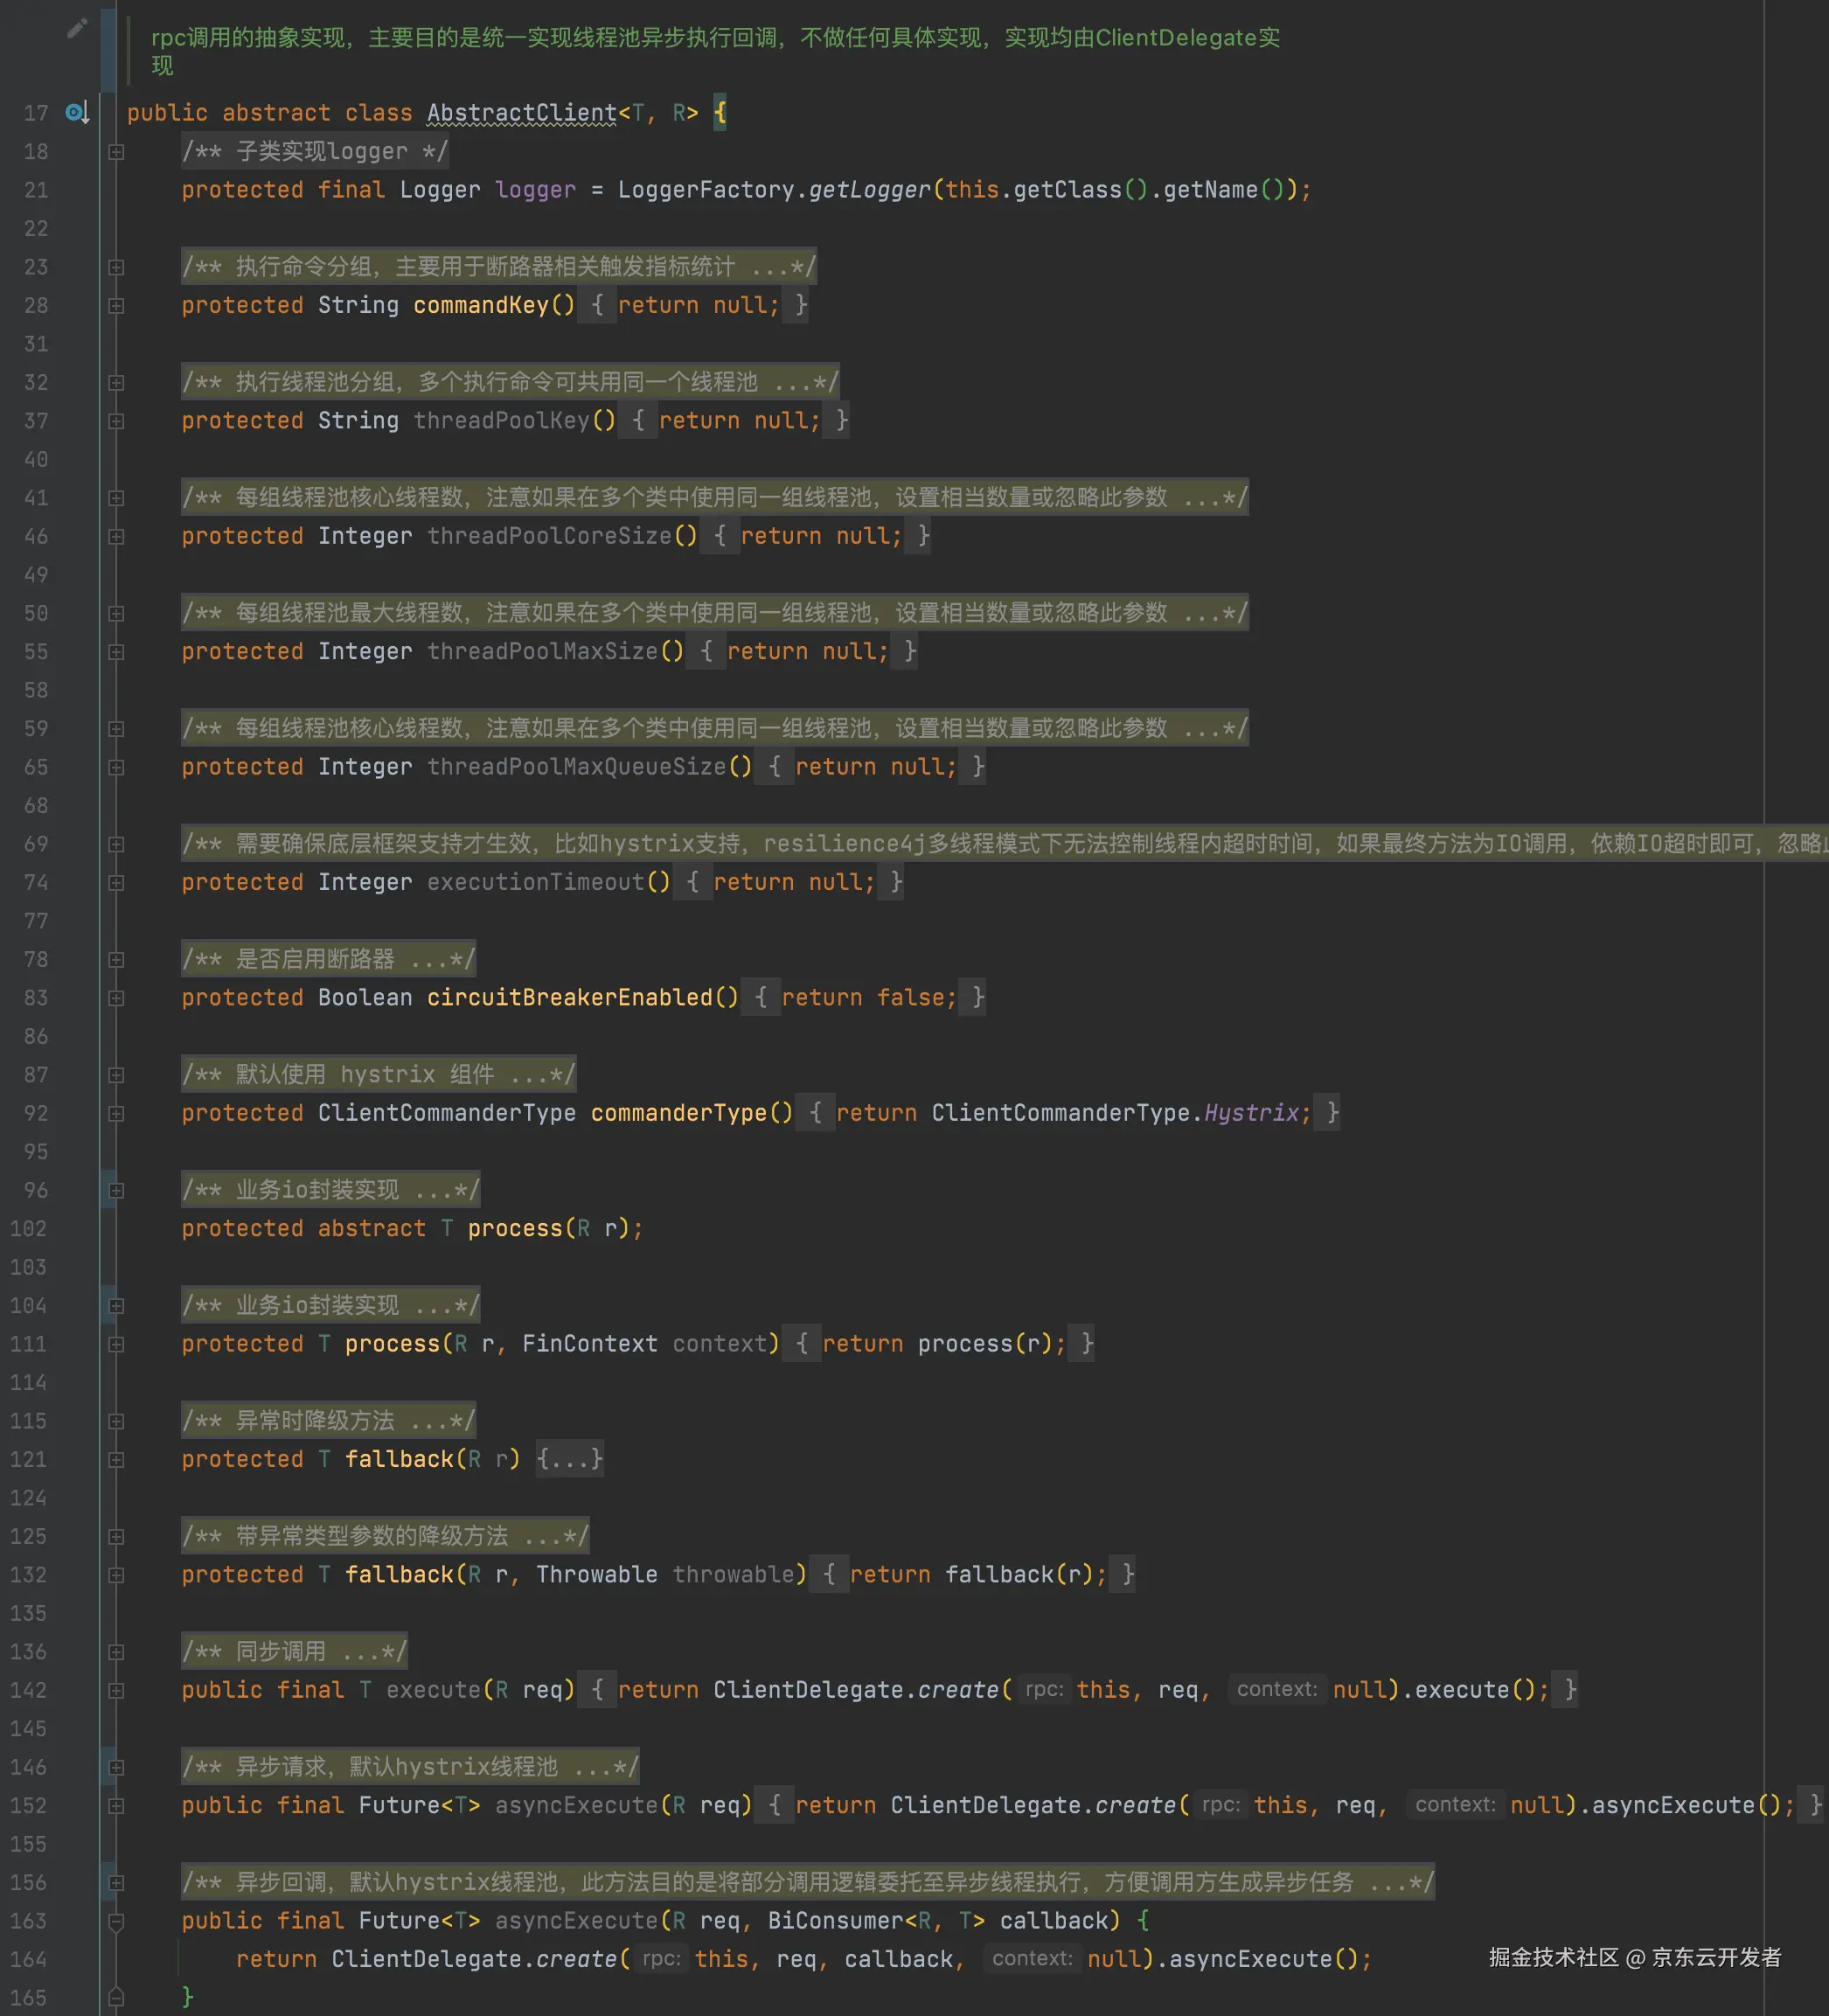Viewport: 1829px width, 2016px height.
Task: Expand the folded comment on line 18
Action: coord(116,152)
